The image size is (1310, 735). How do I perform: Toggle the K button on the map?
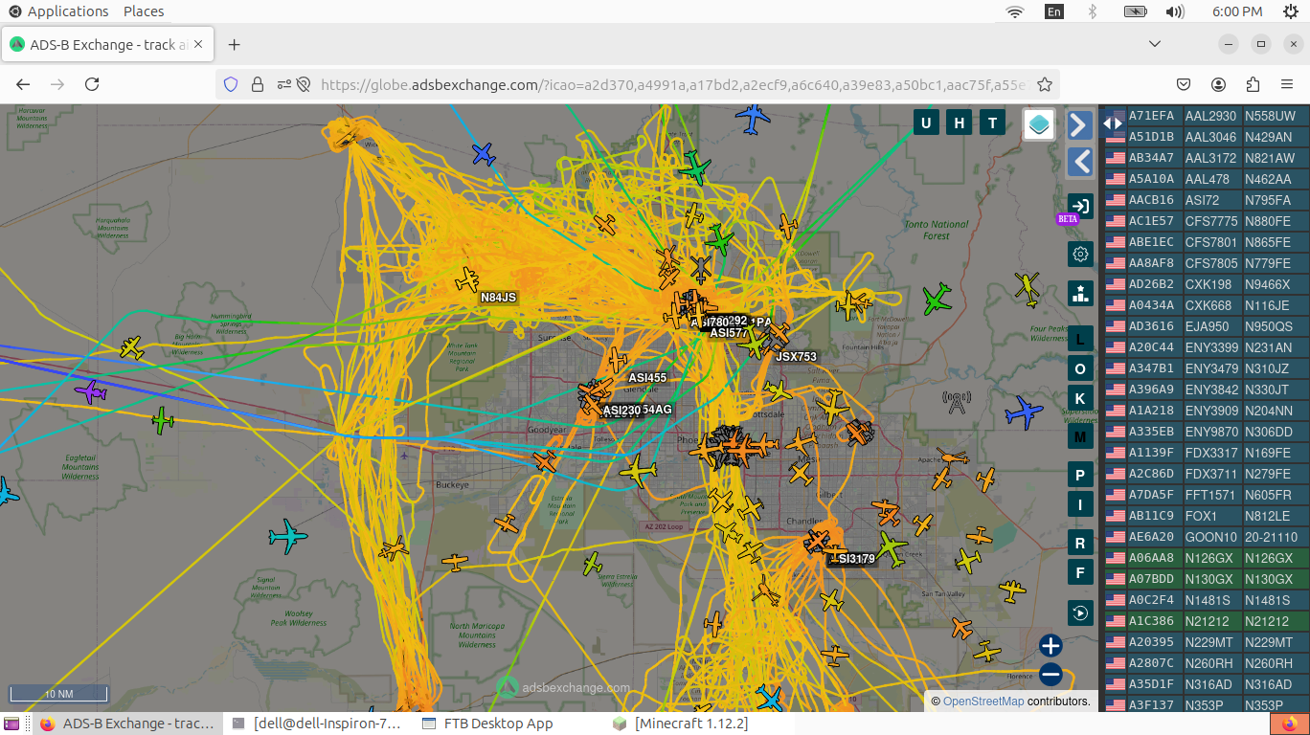click(1081, 399)
